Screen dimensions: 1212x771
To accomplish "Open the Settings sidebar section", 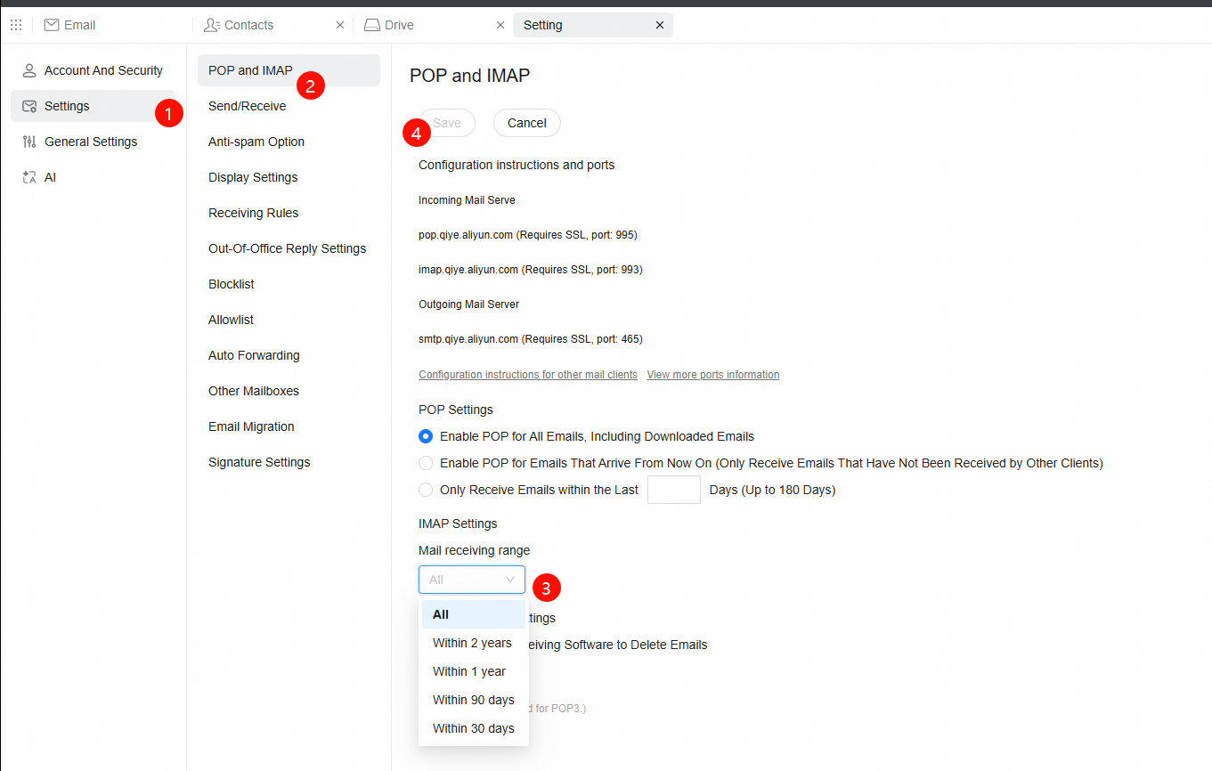I will [93, 106].
